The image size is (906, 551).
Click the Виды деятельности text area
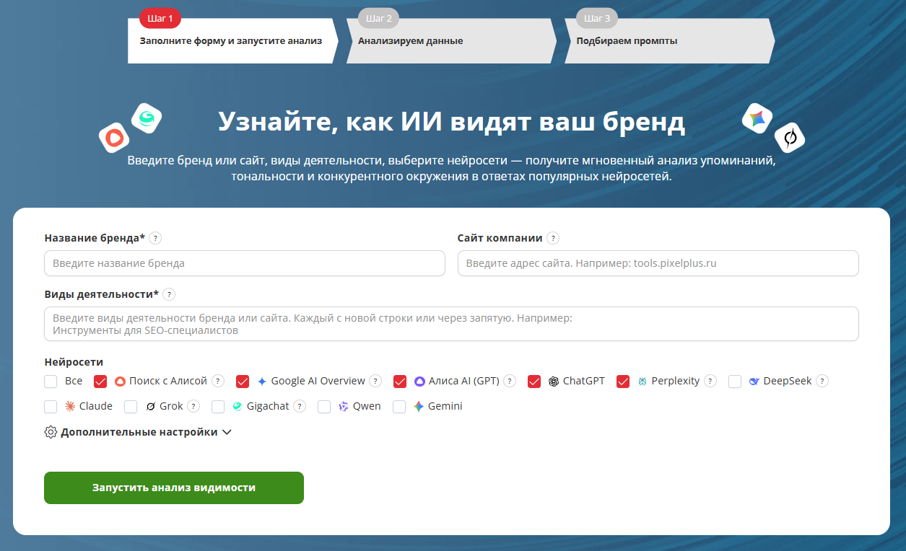point(451,322)
